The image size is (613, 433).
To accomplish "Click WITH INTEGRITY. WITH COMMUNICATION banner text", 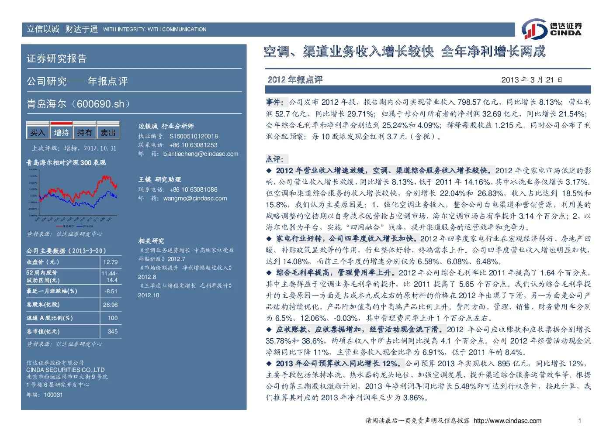I will tap(155, 29).
